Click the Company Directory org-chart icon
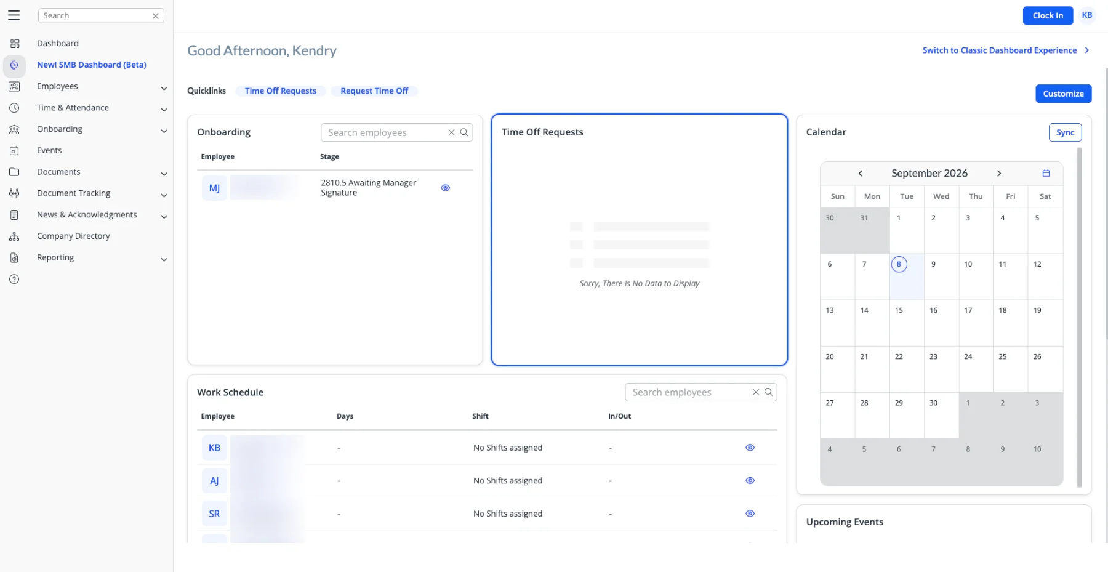The height and width of the screenshot is (572, 1108). pyautogui.click(x=15, y=236)
